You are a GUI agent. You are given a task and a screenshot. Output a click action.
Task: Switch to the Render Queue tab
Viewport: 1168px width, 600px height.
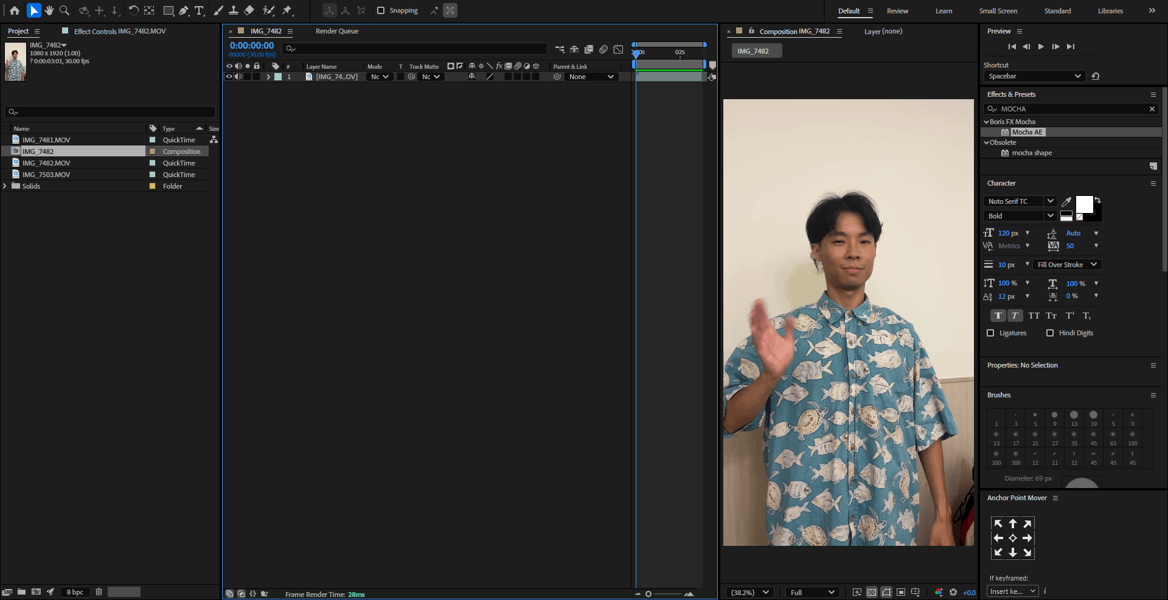[337, 31]
